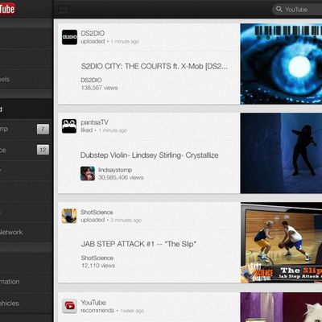The height and width of the screenshot is (322, 322).
Task: Open the pantsaTV channel name link
Action: tap(94, 122)
